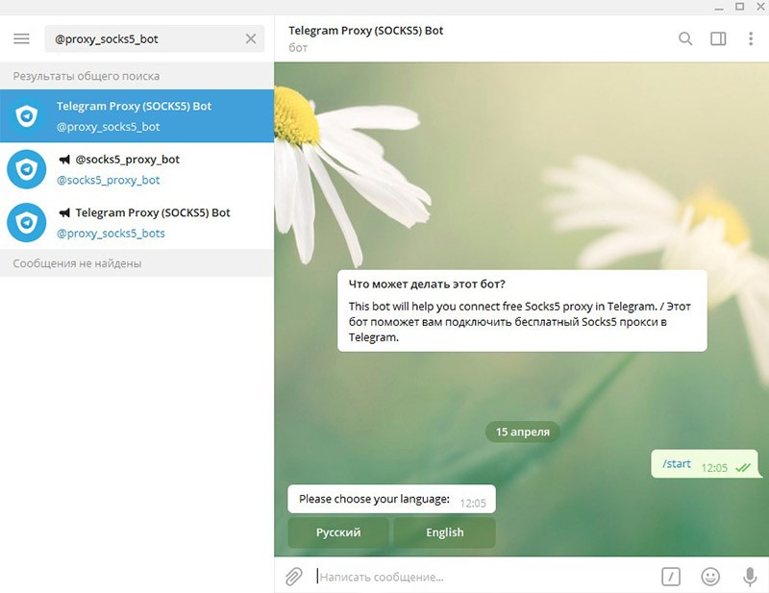Start voice message recording with the microphone
Image resolution: width=769 pixels, height=593 pixels.
tap(750, 577)
